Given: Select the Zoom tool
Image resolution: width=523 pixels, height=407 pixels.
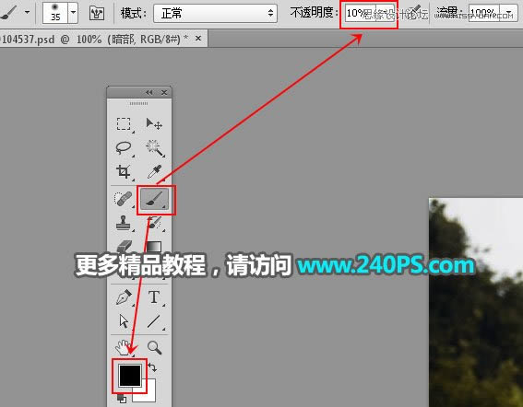Looking at the screenshot, I should pos(154,347).
